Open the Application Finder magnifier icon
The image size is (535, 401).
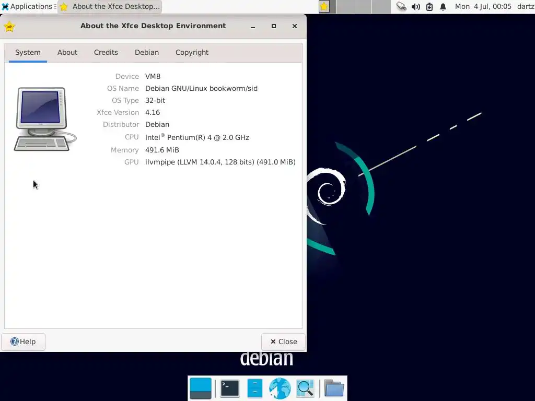pyautogui.click(x=305, y=388)
